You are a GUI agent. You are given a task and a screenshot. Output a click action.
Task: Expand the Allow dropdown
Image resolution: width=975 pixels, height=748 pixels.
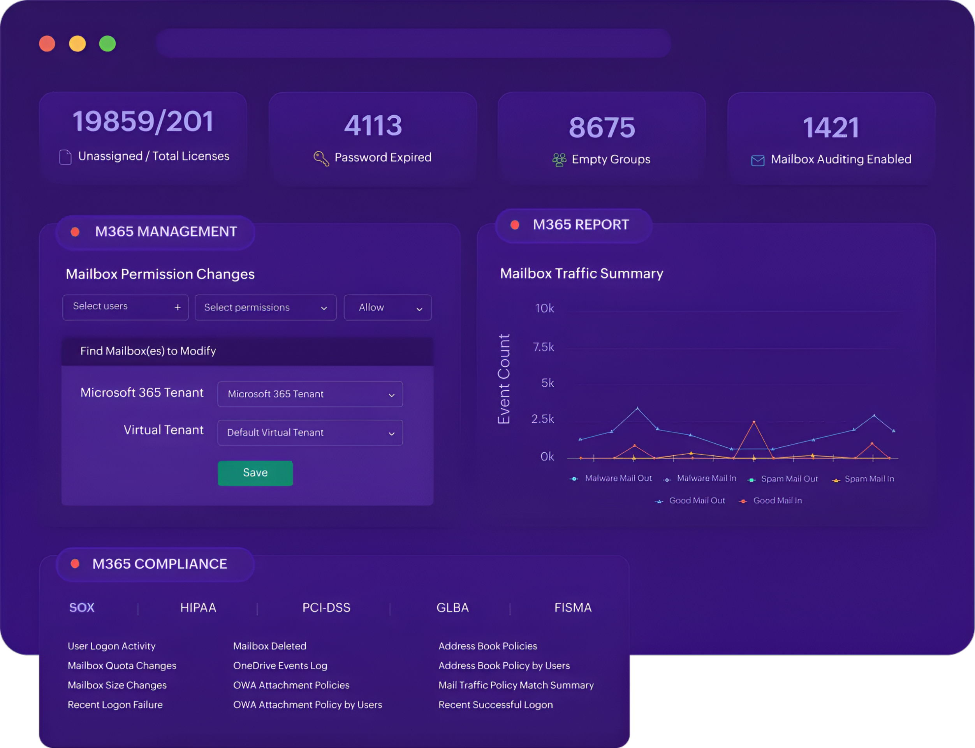[x=387, y=308]
